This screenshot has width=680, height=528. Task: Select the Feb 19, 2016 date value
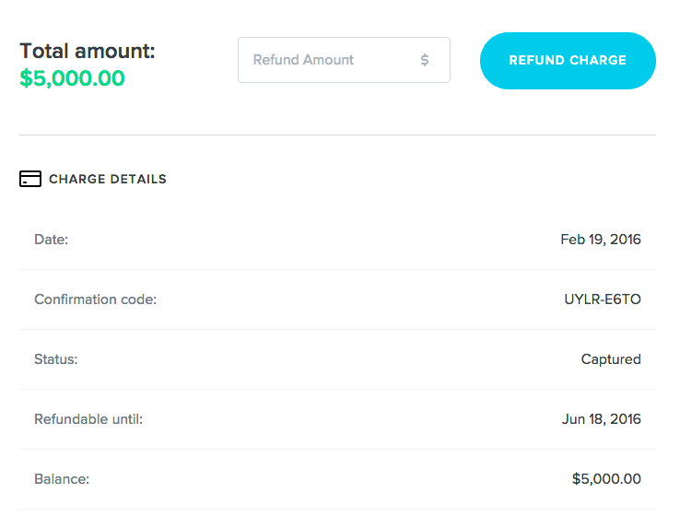(x=600, y=240)
